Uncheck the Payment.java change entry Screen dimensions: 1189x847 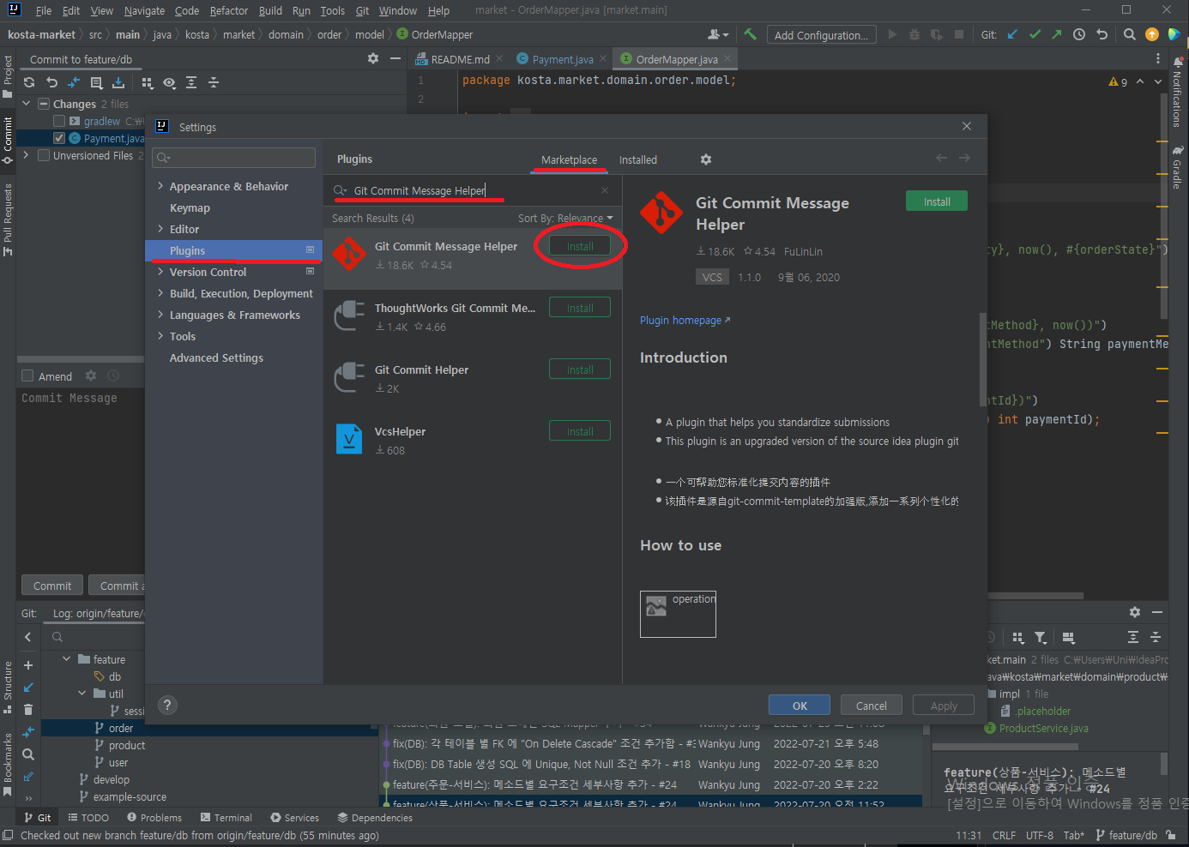(58, 137)
